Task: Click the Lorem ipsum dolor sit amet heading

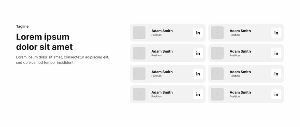Action: tap(44, 42)
